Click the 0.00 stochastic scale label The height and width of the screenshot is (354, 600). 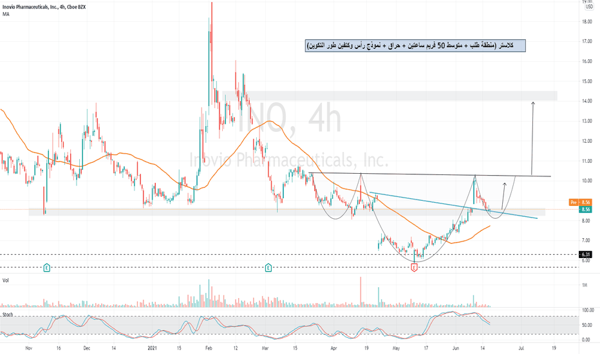pyautogui.click(x=586, y=340)
